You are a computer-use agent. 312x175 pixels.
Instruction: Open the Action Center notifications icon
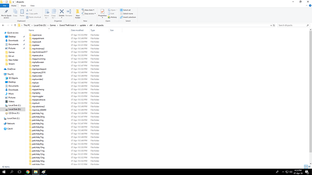tap(307, 172)
